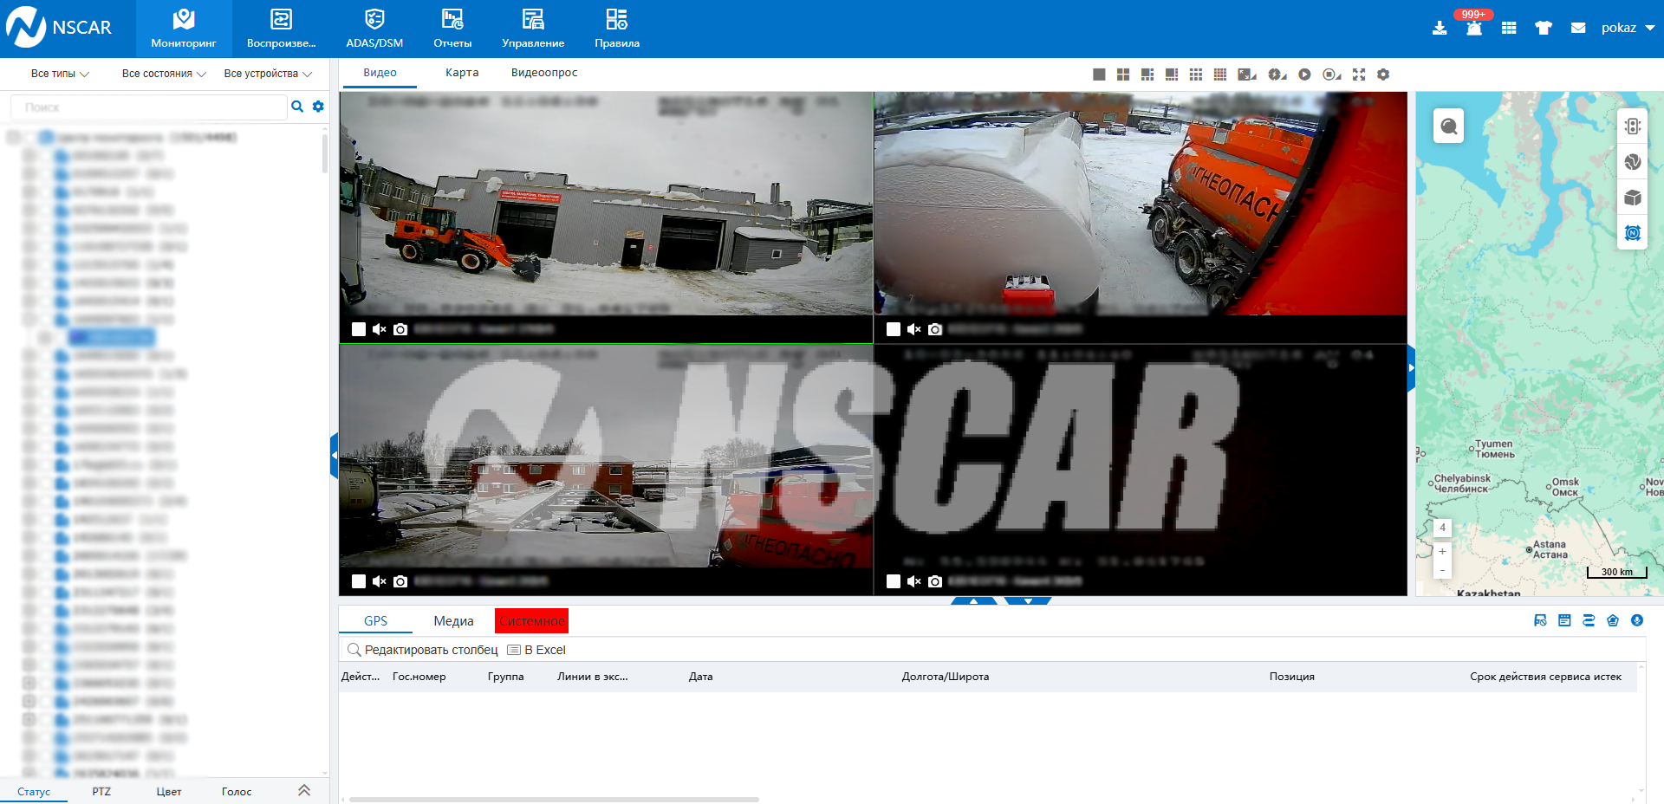Switch to the Медиа tab

(x=453, y=621)
